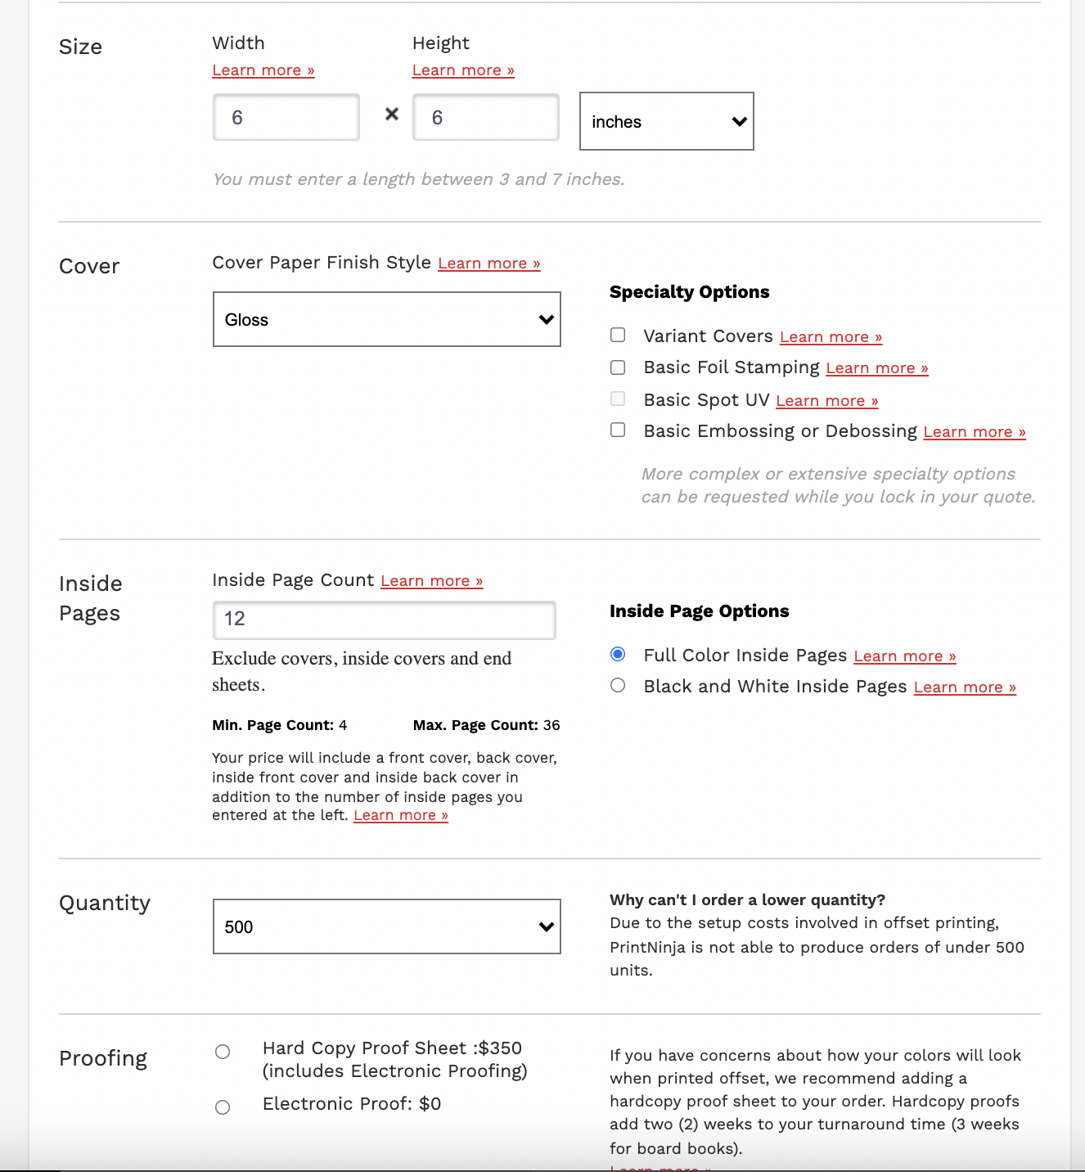Choose the Electronic Proof $0 radio option
This screenshot has width=1085, height=1172.
coord(223,1107)
